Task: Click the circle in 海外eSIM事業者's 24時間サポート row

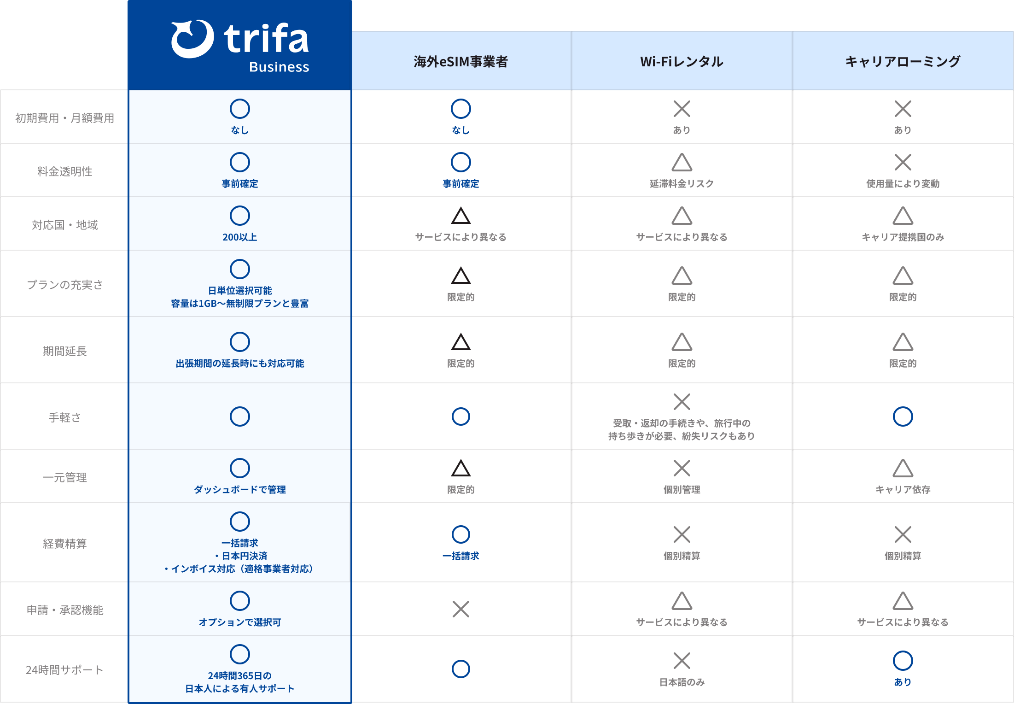Action: (460, 669)
